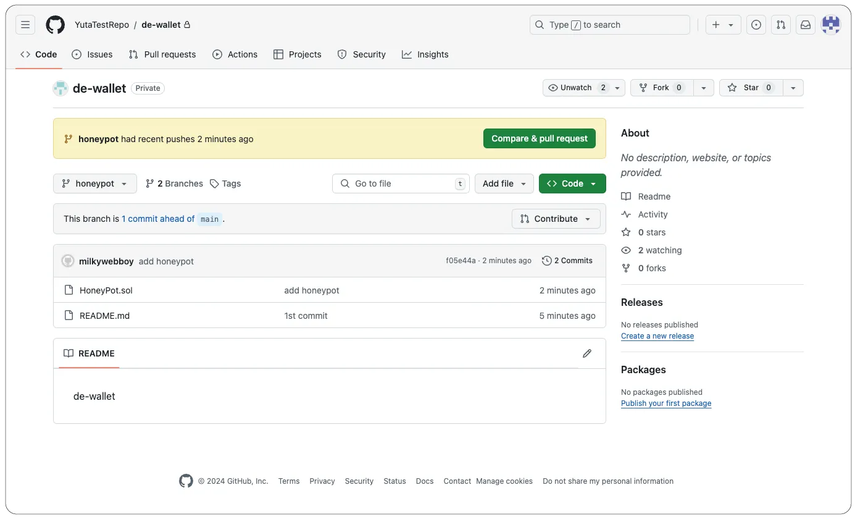Click the GitHub logo in the footer
855x519 pixels.
186,481
